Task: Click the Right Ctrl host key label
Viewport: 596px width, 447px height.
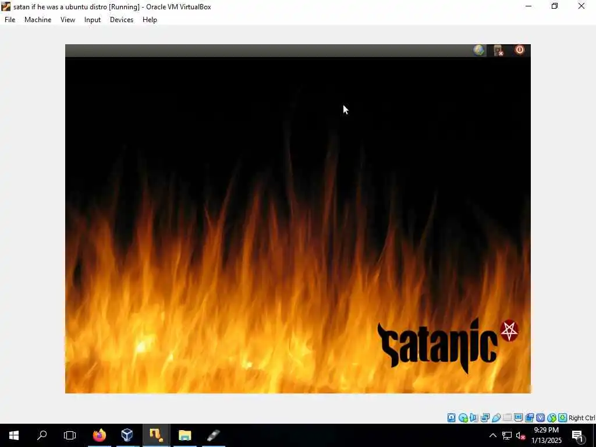Action: 582,418
